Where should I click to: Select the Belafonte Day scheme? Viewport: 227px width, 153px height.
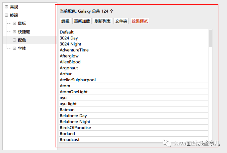[134, 115]
